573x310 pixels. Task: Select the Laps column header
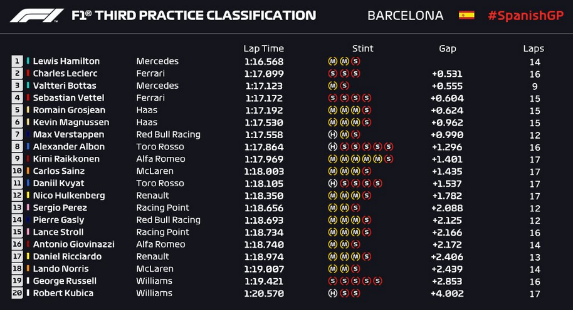coord(534,49)
